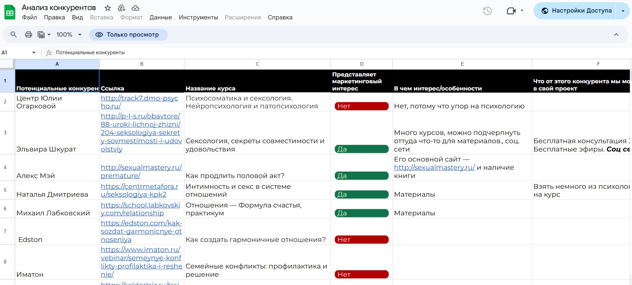Click the Только просмотр view-only button
The width and height of the screenshot is (632, 285).
128,34
